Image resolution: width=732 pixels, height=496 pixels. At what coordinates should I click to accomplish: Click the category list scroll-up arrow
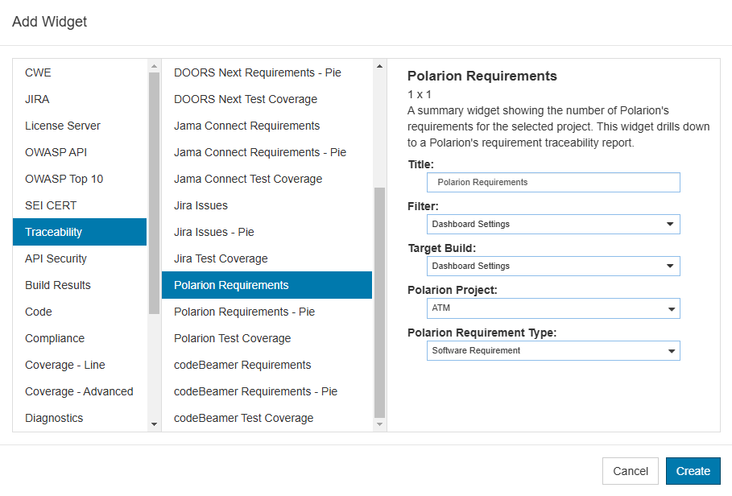[154, 66]
